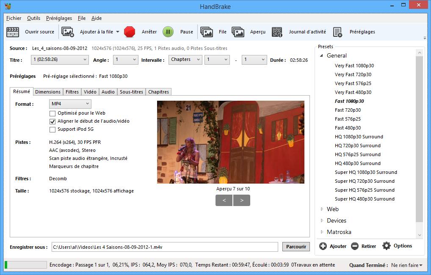431x275 pixels.
Task: Select Super HQ 720p30 Surround preset
Action: point(365,181)
